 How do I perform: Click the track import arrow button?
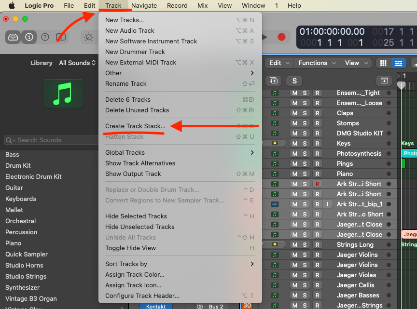click(x=384, y=81)
